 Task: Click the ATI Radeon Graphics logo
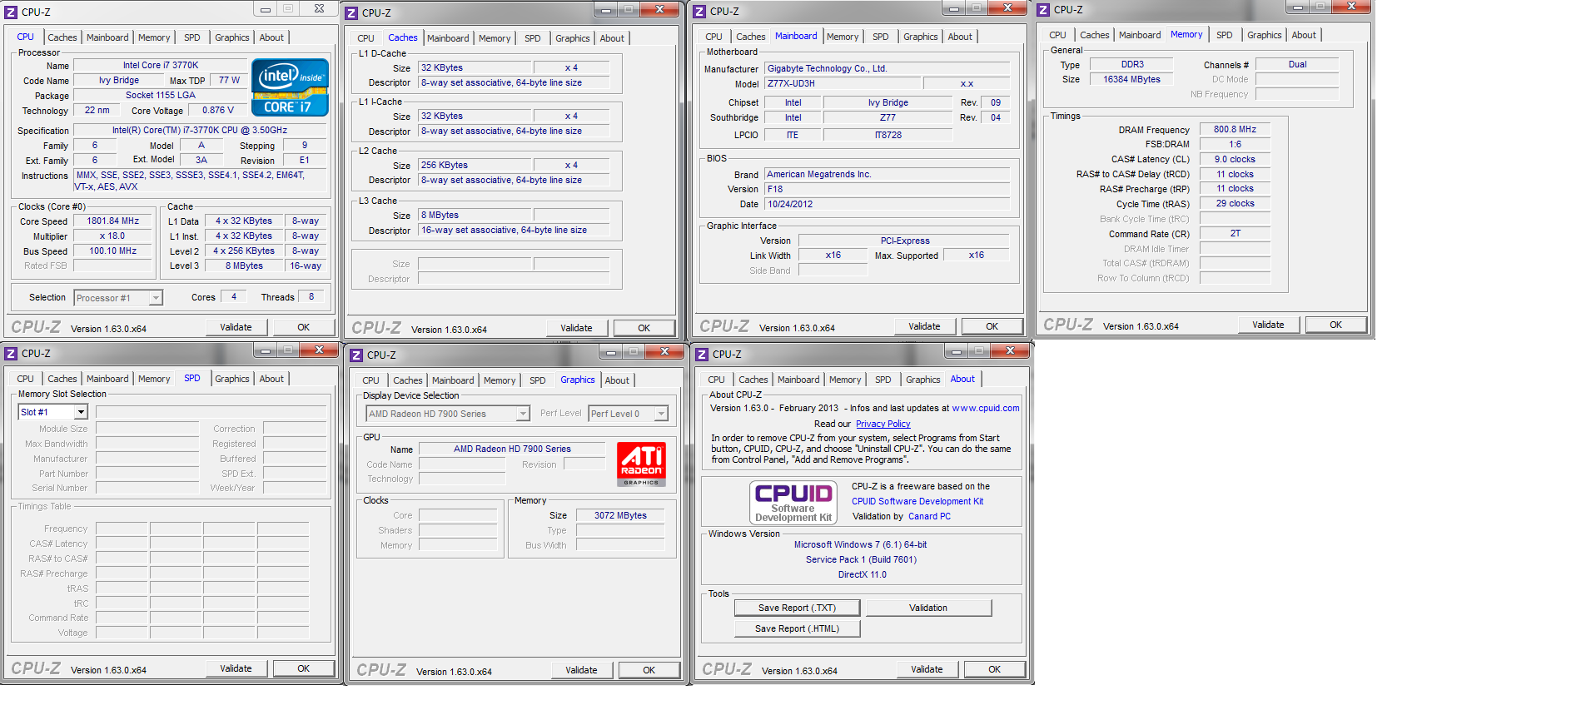click(641, 464)
